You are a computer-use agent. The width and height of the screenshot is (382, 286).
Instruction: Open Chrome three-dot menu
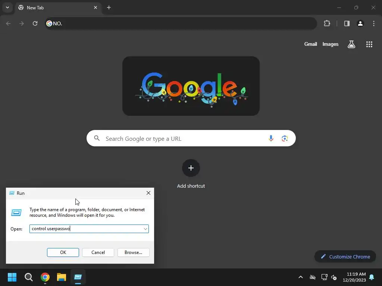pos(374,23)
